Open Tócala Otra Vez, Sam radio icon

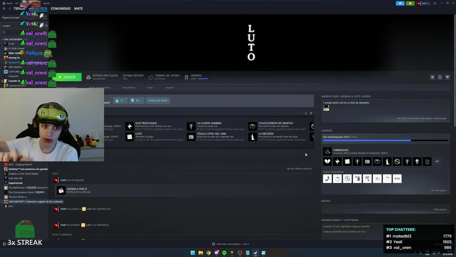pos(191,137)
